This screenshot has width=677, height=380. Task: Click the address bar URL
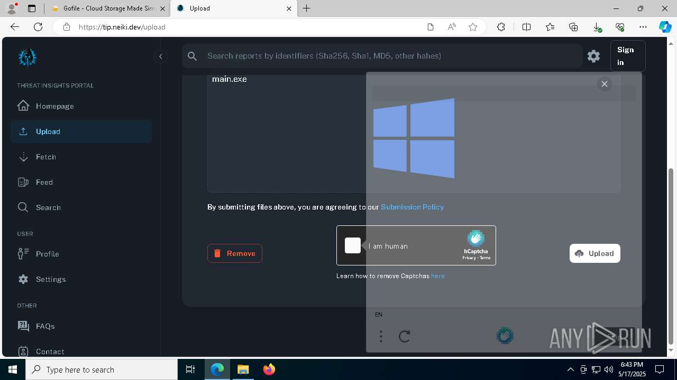click(122, 27)
